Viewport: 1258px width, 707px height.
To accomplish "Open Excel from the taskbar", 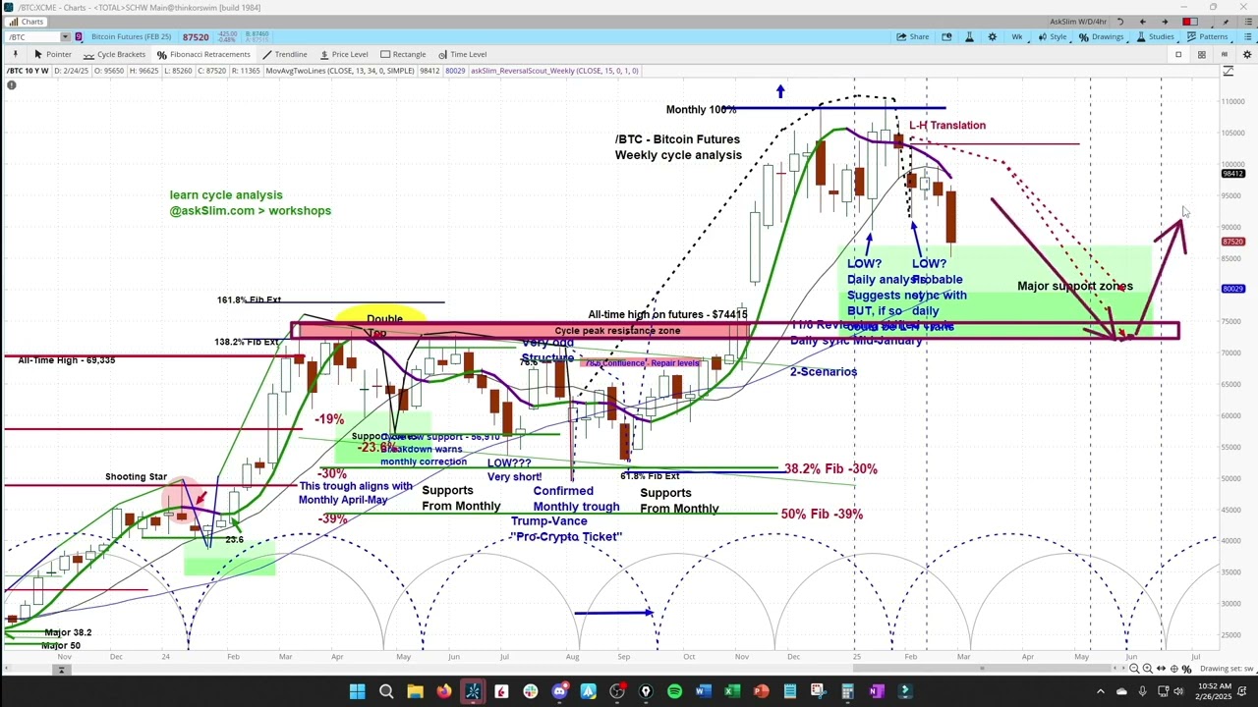I will (732, 691).
